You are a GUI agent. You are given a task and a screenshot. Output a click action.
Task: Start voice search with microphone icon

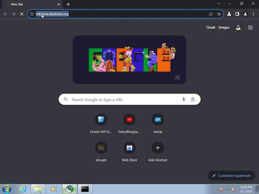point(184,99)
